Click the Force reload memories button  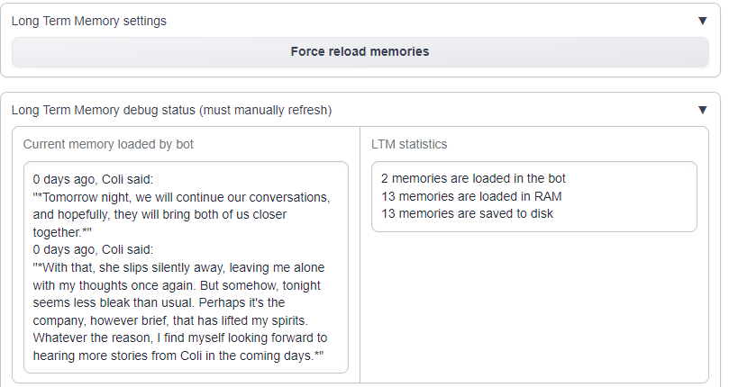click(x=360, y=51)
